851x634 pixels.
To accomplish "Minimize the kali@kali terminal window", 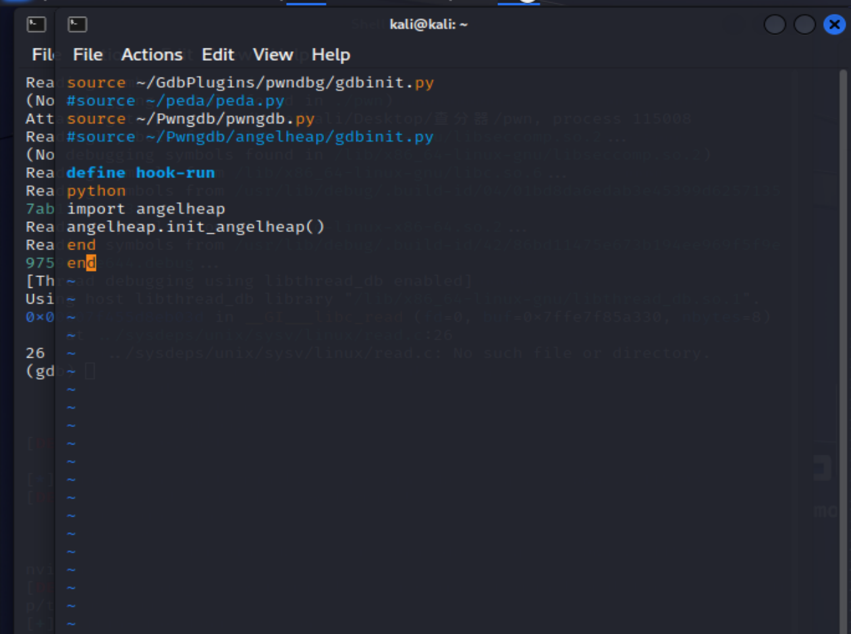I will pyautogui.click(x=774, y=25).
